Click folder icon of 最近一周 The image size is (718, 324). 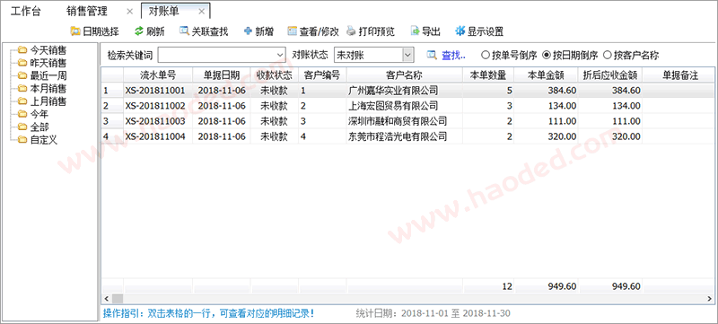[23, 75]
